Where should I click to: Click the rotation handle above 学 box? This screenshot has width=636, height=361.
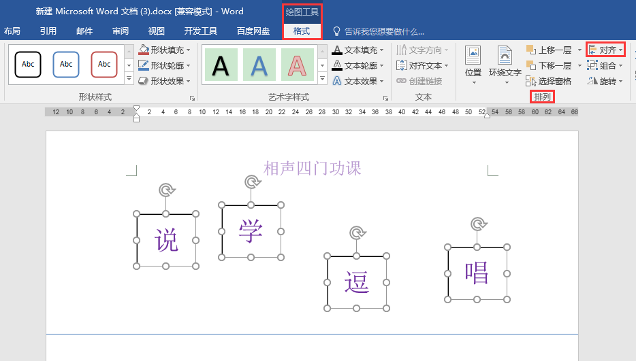(252, 182)
